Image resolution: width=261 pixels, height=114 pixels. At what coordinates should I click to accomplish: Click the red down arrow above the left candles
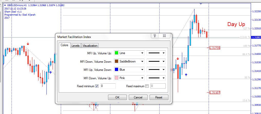[28, 44]
